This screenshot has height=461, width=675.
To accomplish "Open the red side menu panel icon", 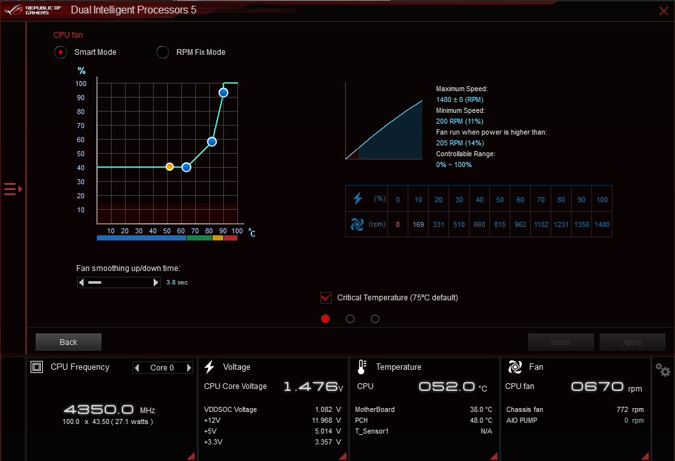I will 13,189.
